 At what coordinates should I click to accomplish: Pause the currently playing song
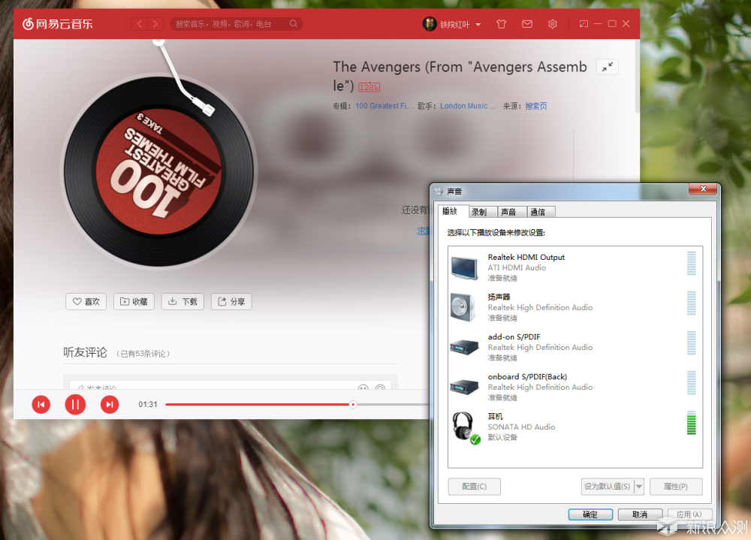[x=75, y=405]
